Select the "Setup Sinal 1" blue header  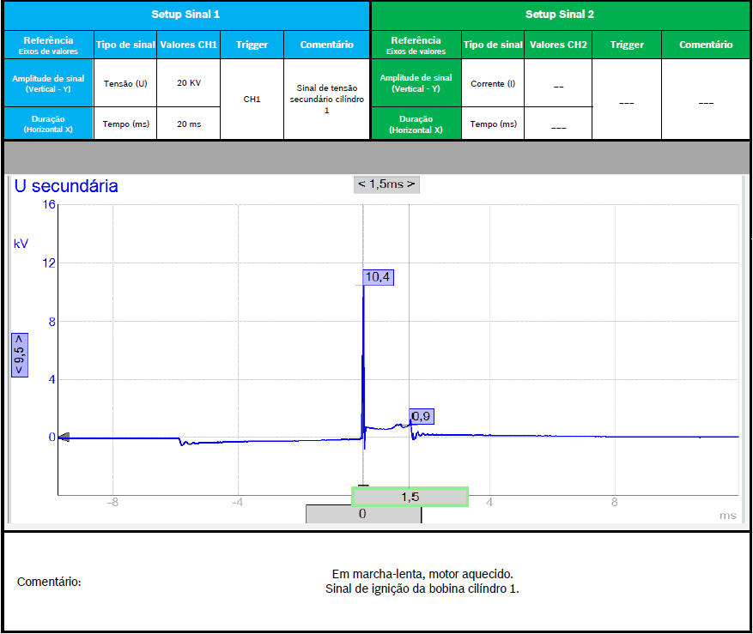coord(185,15)
